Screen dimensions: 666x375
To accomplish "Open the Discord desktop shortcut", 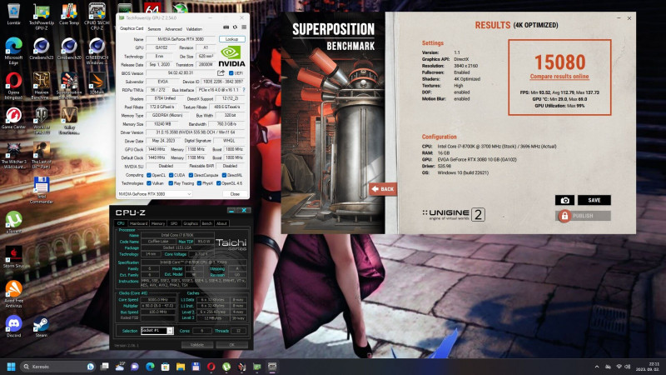I will (13, 327).
